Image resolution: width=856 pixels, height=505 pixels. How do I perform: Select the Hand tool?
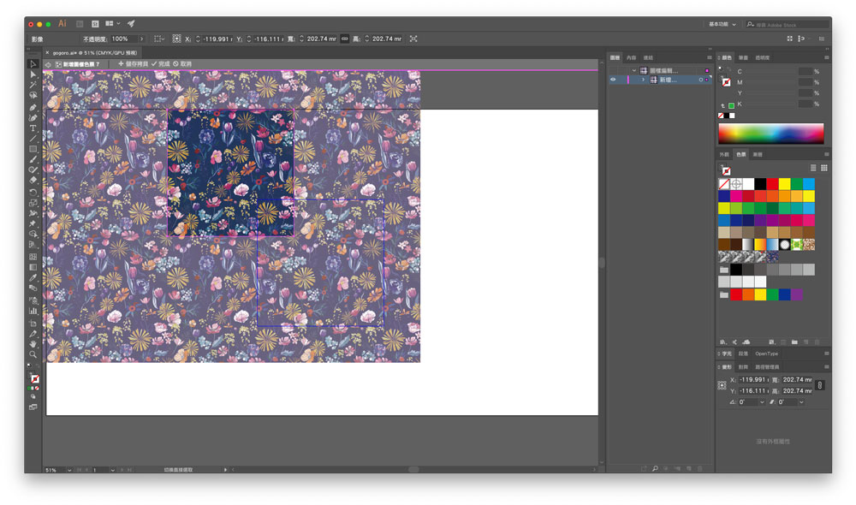tap(33, 343)
